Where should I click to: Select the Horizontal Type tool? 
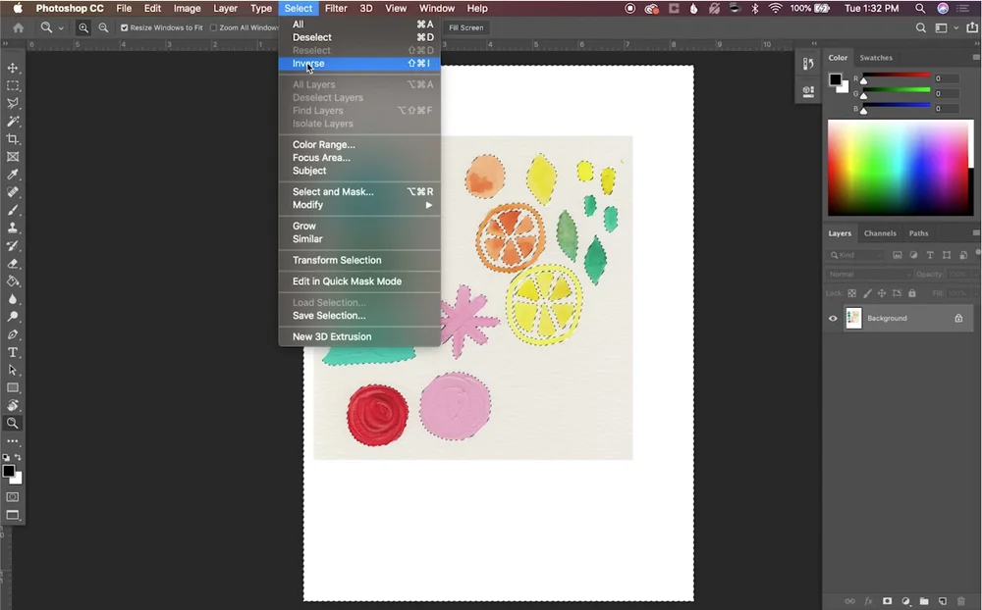tap(13, 352)
